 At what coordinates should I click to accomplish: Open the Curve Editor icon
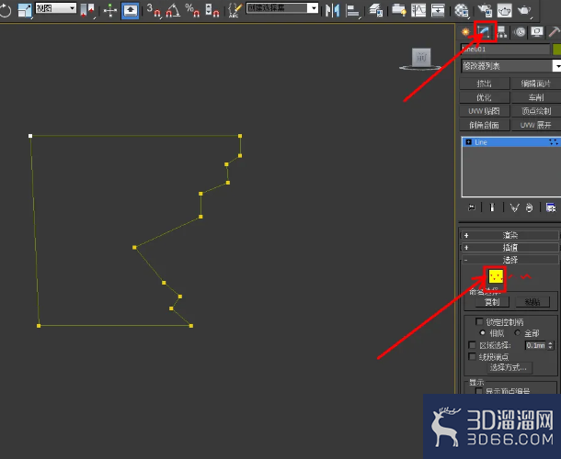point(418,10)
